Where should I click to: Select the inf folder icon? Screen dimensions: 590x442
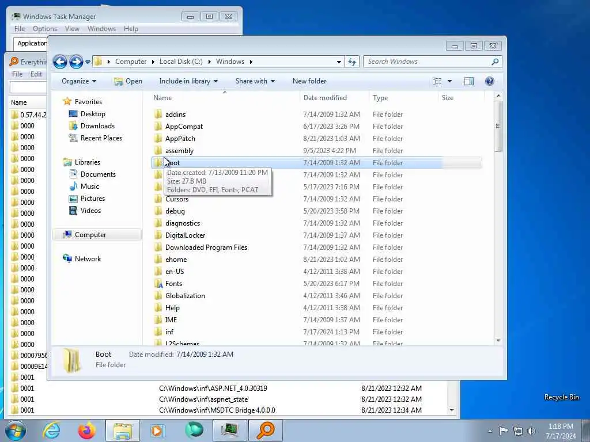(x=158, y=332)
